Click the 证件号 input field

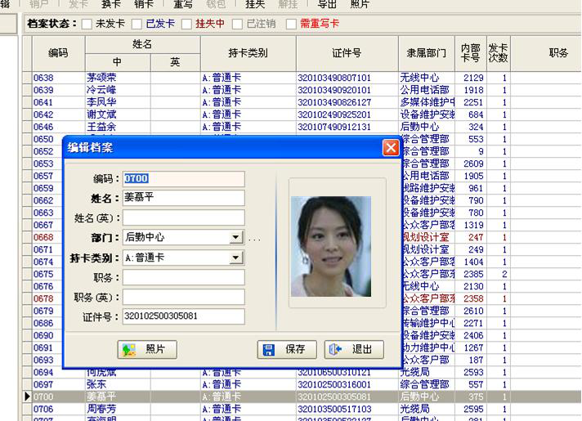183,316
